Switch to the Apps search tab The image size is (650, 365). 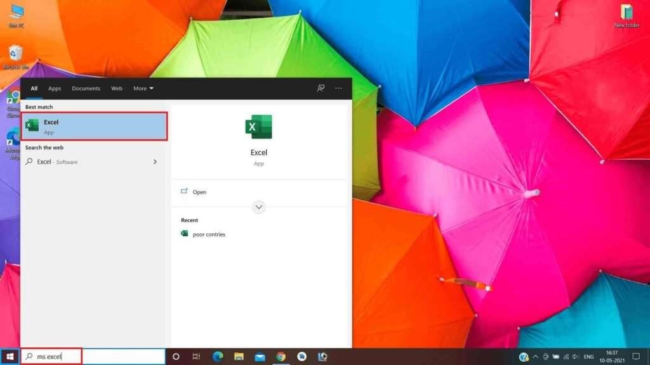[55, 88]
